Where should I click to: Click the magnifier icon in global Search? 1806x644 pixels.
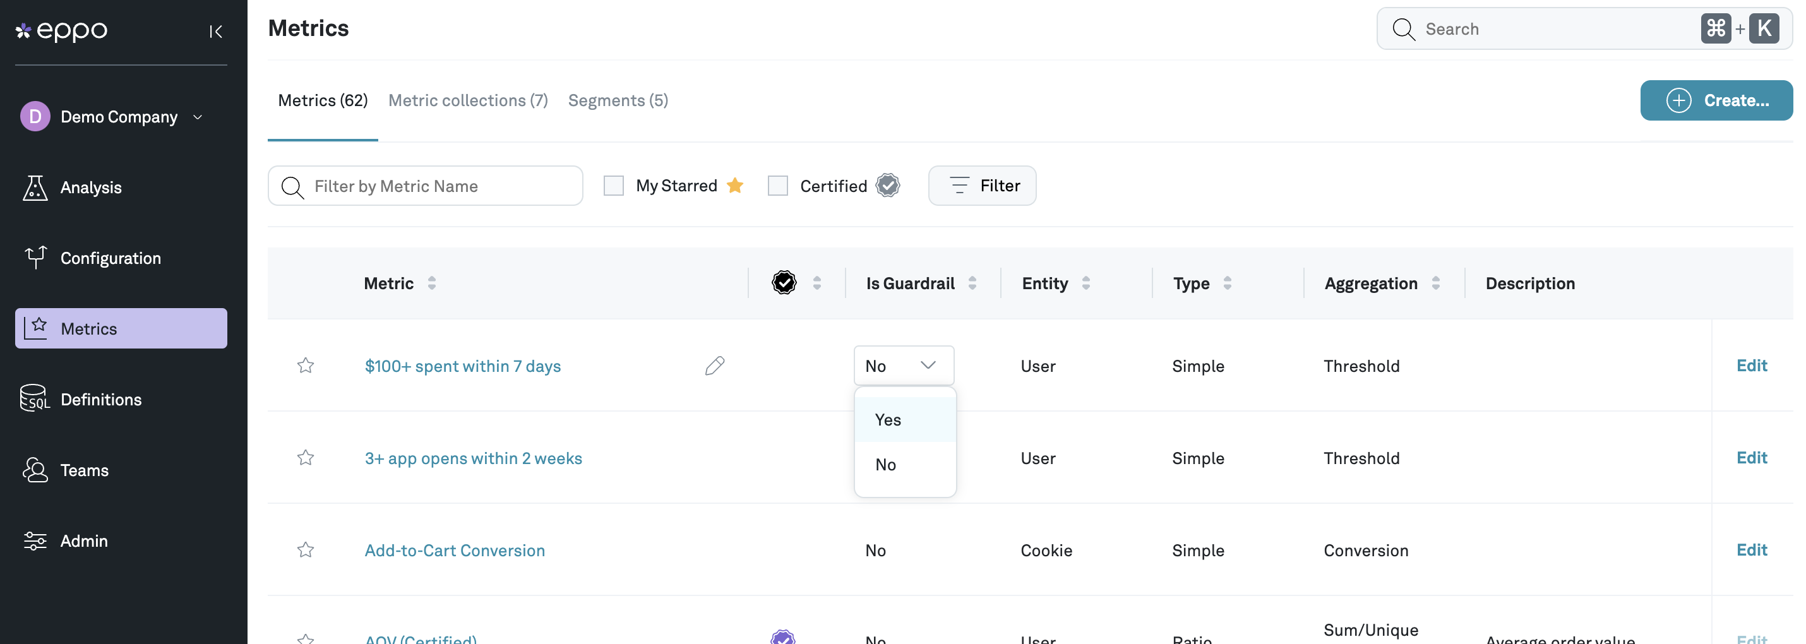click(1404, 29)
